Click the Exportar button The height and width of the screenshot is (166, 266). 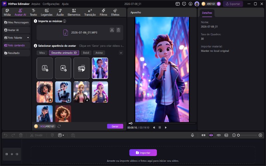(x=233, y=4)
